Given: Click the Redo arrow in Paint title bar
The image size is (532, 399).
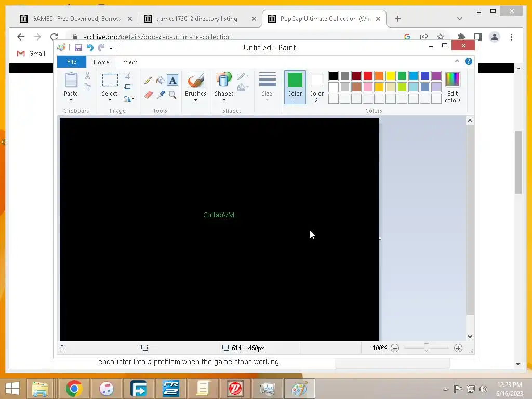Looking at the screenshot, I should point(101,48).
